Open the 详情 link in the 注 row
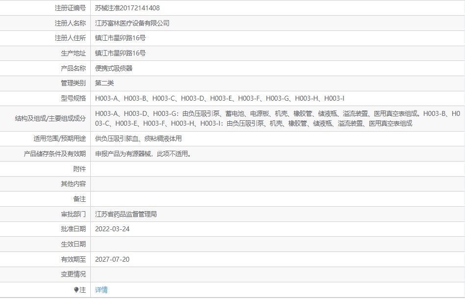465x301 pixels. (101, 290)
